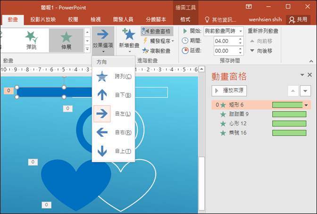The image size is (317, 214).
Task: Click the 矩形 6 green timing bar
Action: [287, 105]
